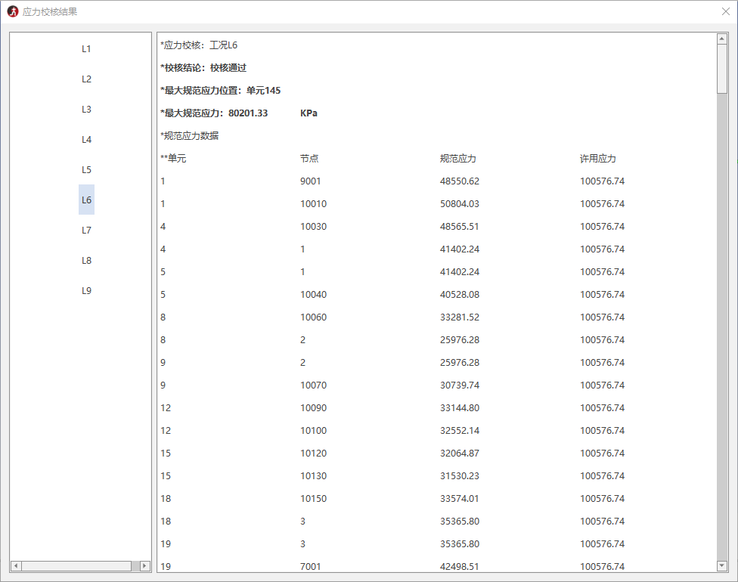The image size is (738, 582).
Task: Click node value 10040
Action: (x=314, y=295)
